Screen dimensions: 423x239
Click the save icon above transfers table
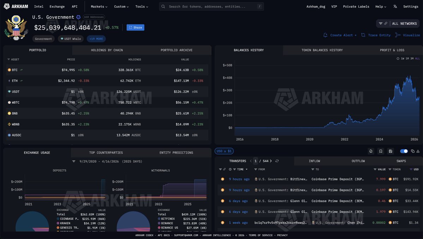point(390,151)
